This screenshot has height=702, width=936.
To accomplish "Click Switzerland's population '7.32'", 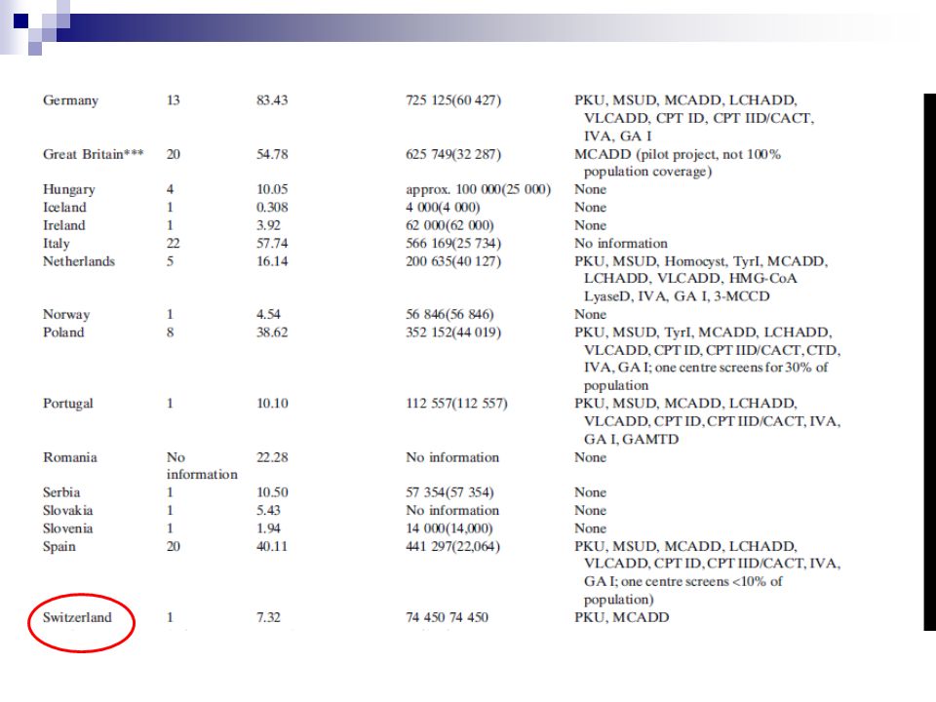I will (x=269, y=617).
